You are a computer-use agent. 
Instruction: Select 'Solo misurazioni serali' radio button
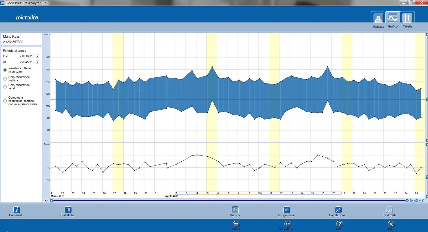coord(5,87)
